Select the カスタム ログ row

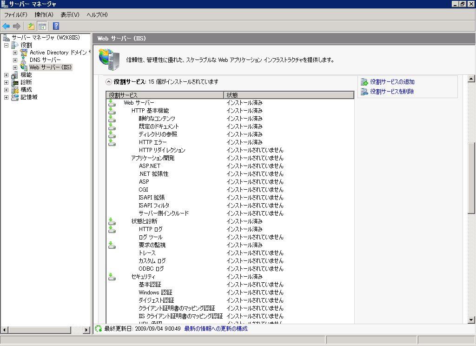230,260
